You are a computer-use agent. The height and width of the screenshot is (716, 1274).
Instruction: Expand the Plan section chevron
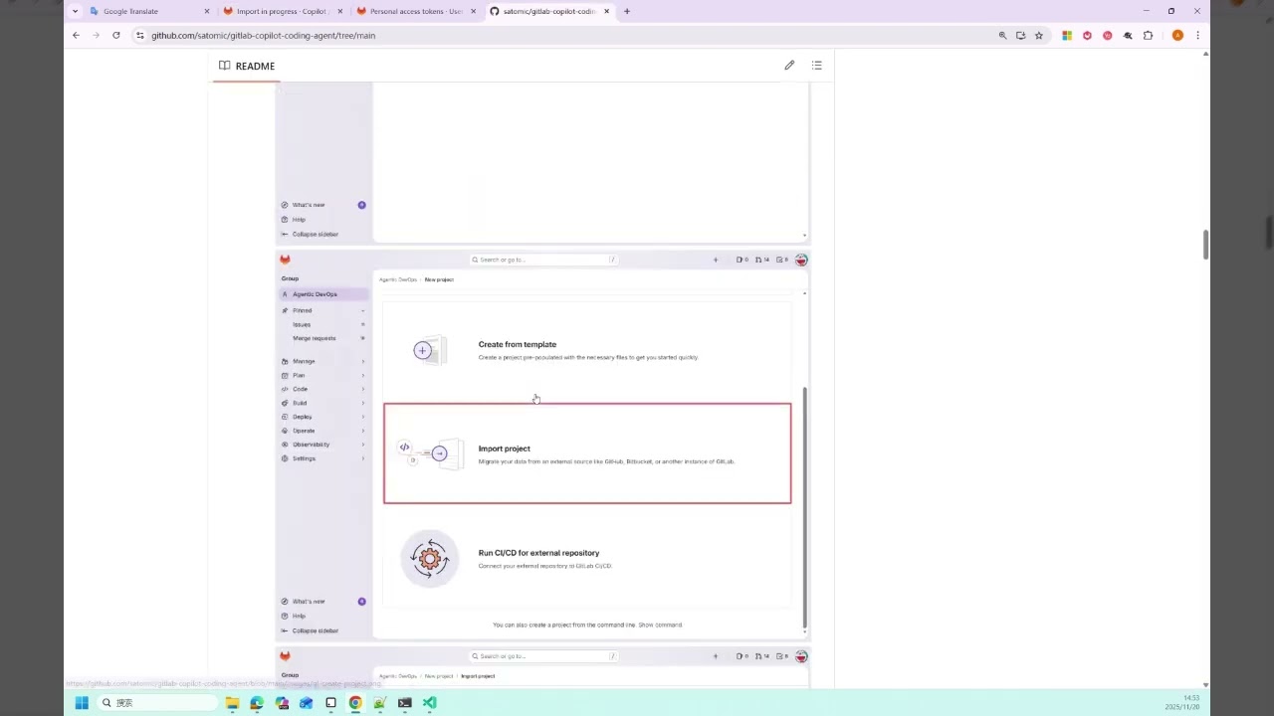point(362,375)
